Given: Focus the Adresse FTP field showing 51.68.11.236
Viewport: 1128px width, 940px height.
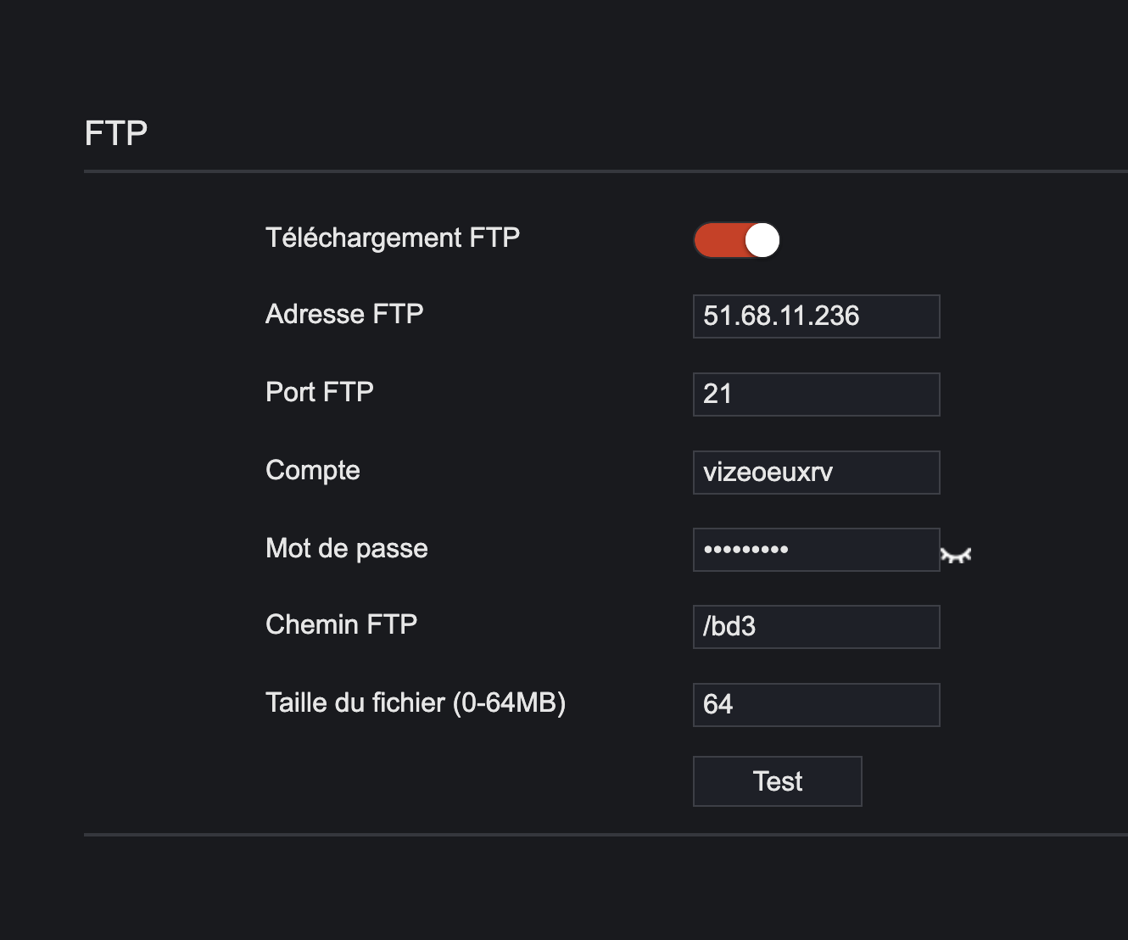Looking at the screenshot, I should tap(817, 316).
